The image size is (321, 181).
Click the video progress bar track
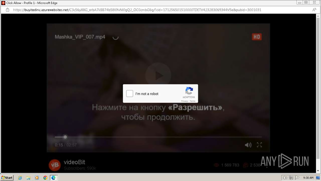pyautogui.click(x=158, y=137)
